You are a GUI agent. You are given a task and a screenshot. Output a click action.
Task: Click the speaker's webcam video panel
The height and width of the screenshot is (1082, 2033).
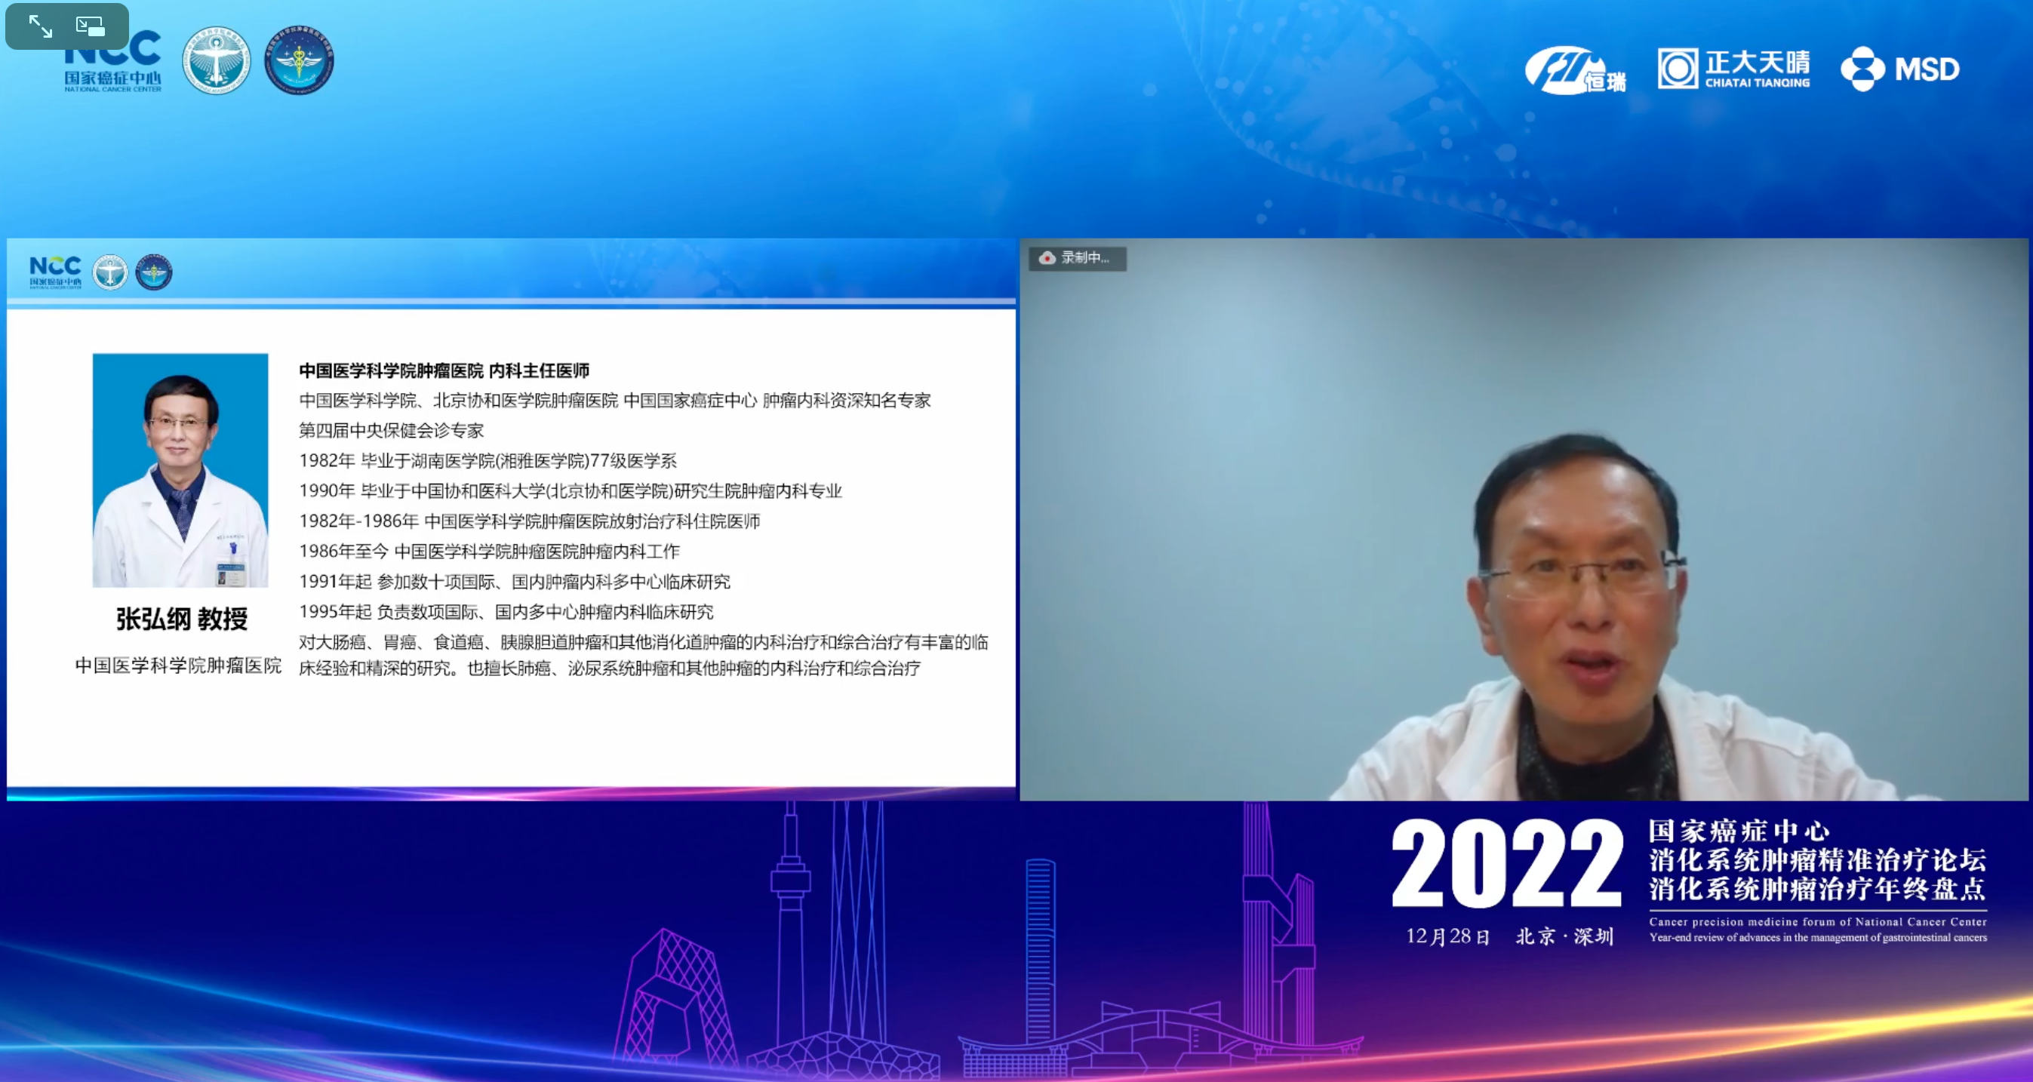tap(1523, 519)
